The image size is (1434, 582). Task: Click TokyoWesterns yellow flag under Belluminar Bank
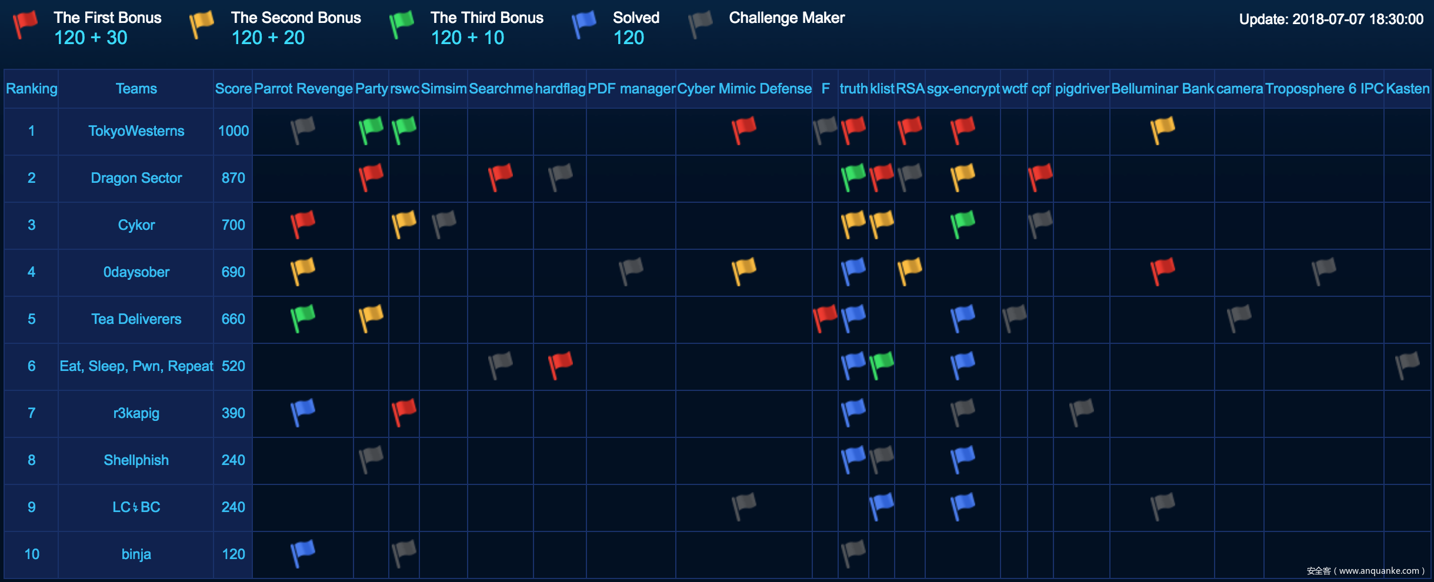pos(1163,131)
